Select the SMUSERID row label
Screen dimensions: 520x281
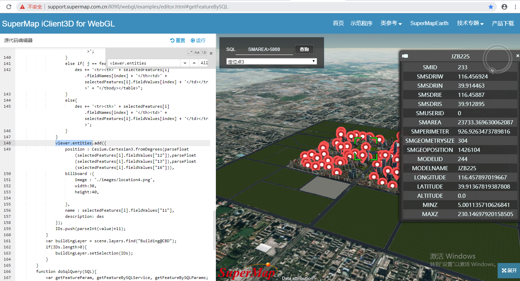click(430, 113)
